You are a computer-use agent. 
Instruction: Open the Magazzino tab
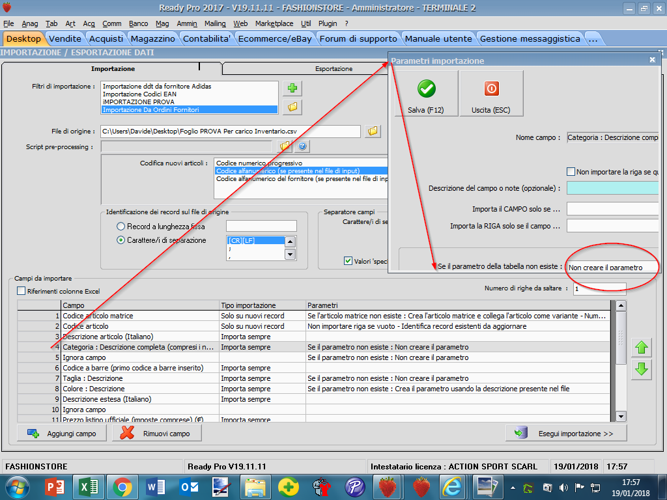[152, 38]
